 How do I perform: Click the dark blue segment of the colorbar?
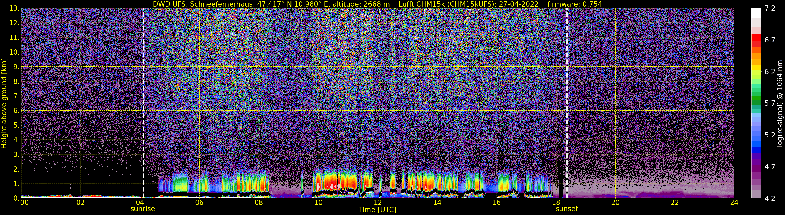(x=756, y=149)
